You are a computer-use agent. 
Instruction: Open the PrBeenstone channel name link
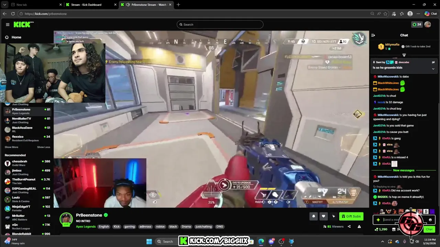[x=89, y=215]
